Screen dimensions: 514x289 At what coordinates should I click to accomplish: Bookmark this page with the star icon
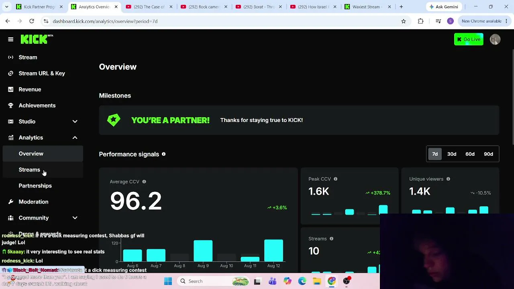pos(404,21)
